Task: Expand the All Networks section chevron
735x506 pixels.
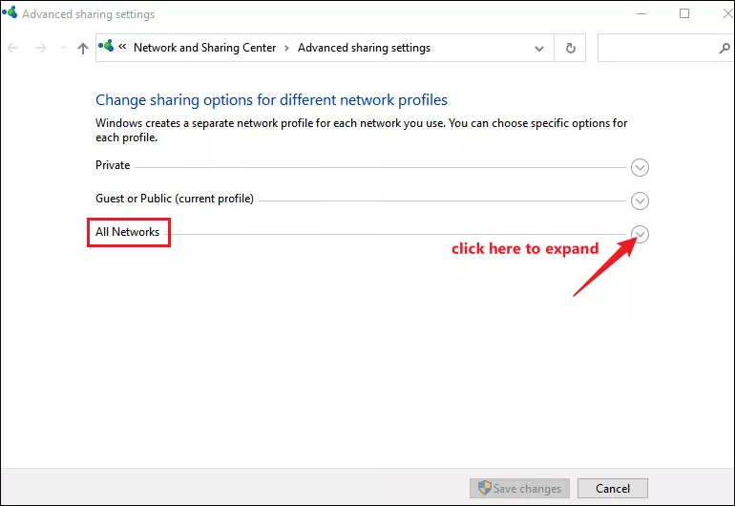Action: [x=640, y=234]
